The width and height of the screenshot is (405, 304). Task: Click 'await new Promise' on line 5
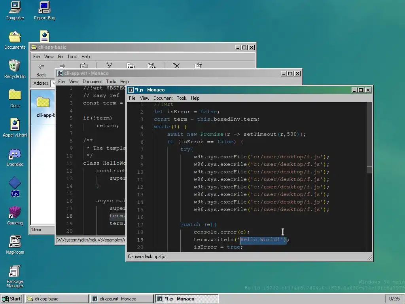point(195,134)
